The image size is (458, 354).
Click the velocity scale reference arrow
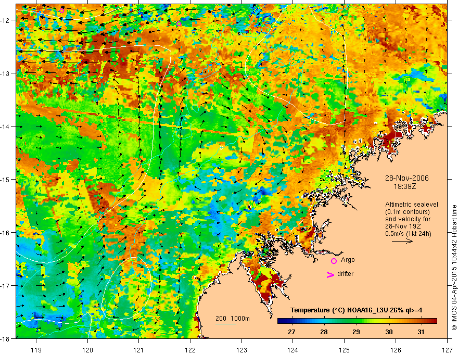(x=402, y=241)
